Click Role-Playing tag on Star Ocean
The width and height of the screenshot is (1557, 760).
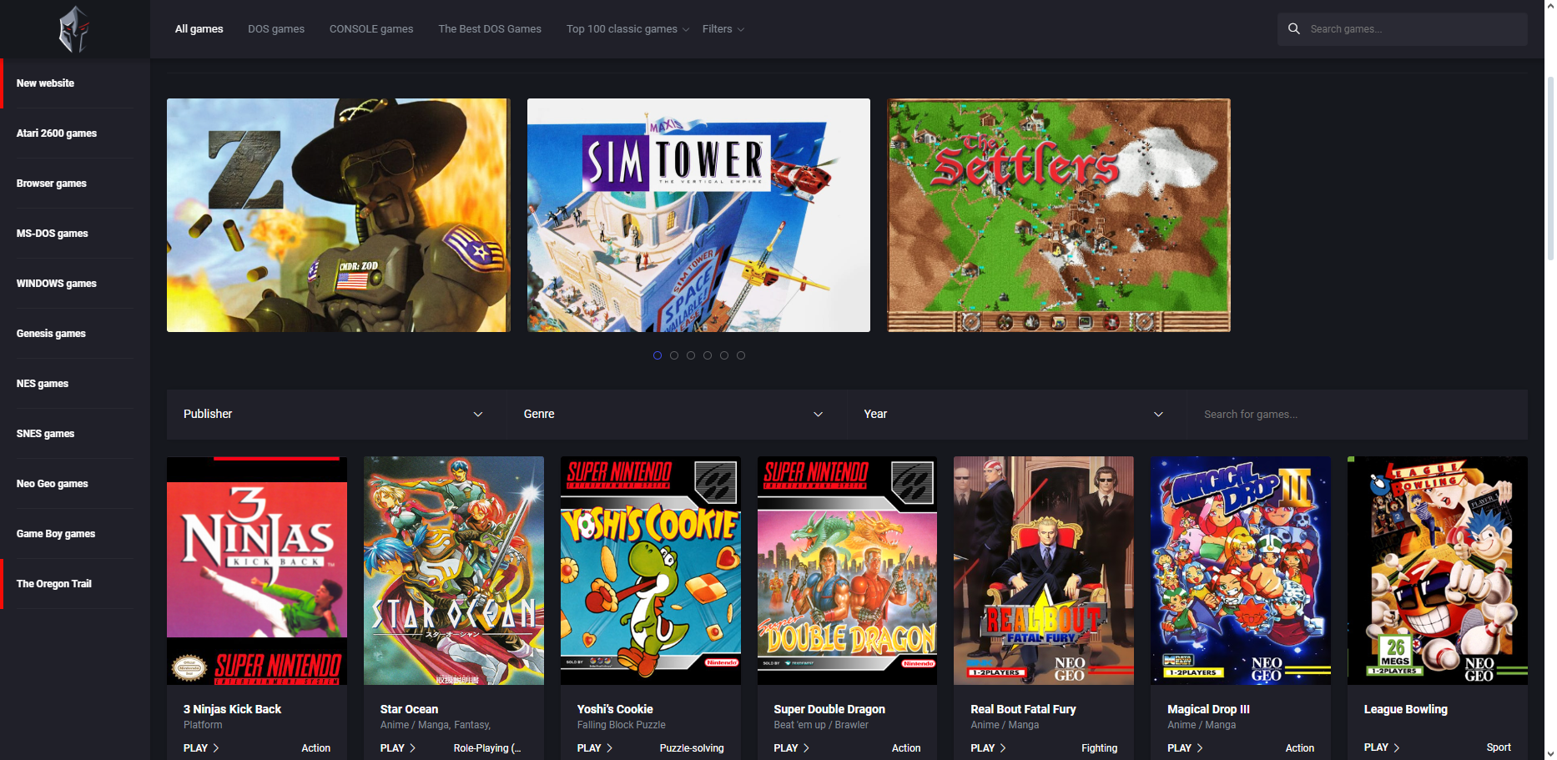(487, 748)
